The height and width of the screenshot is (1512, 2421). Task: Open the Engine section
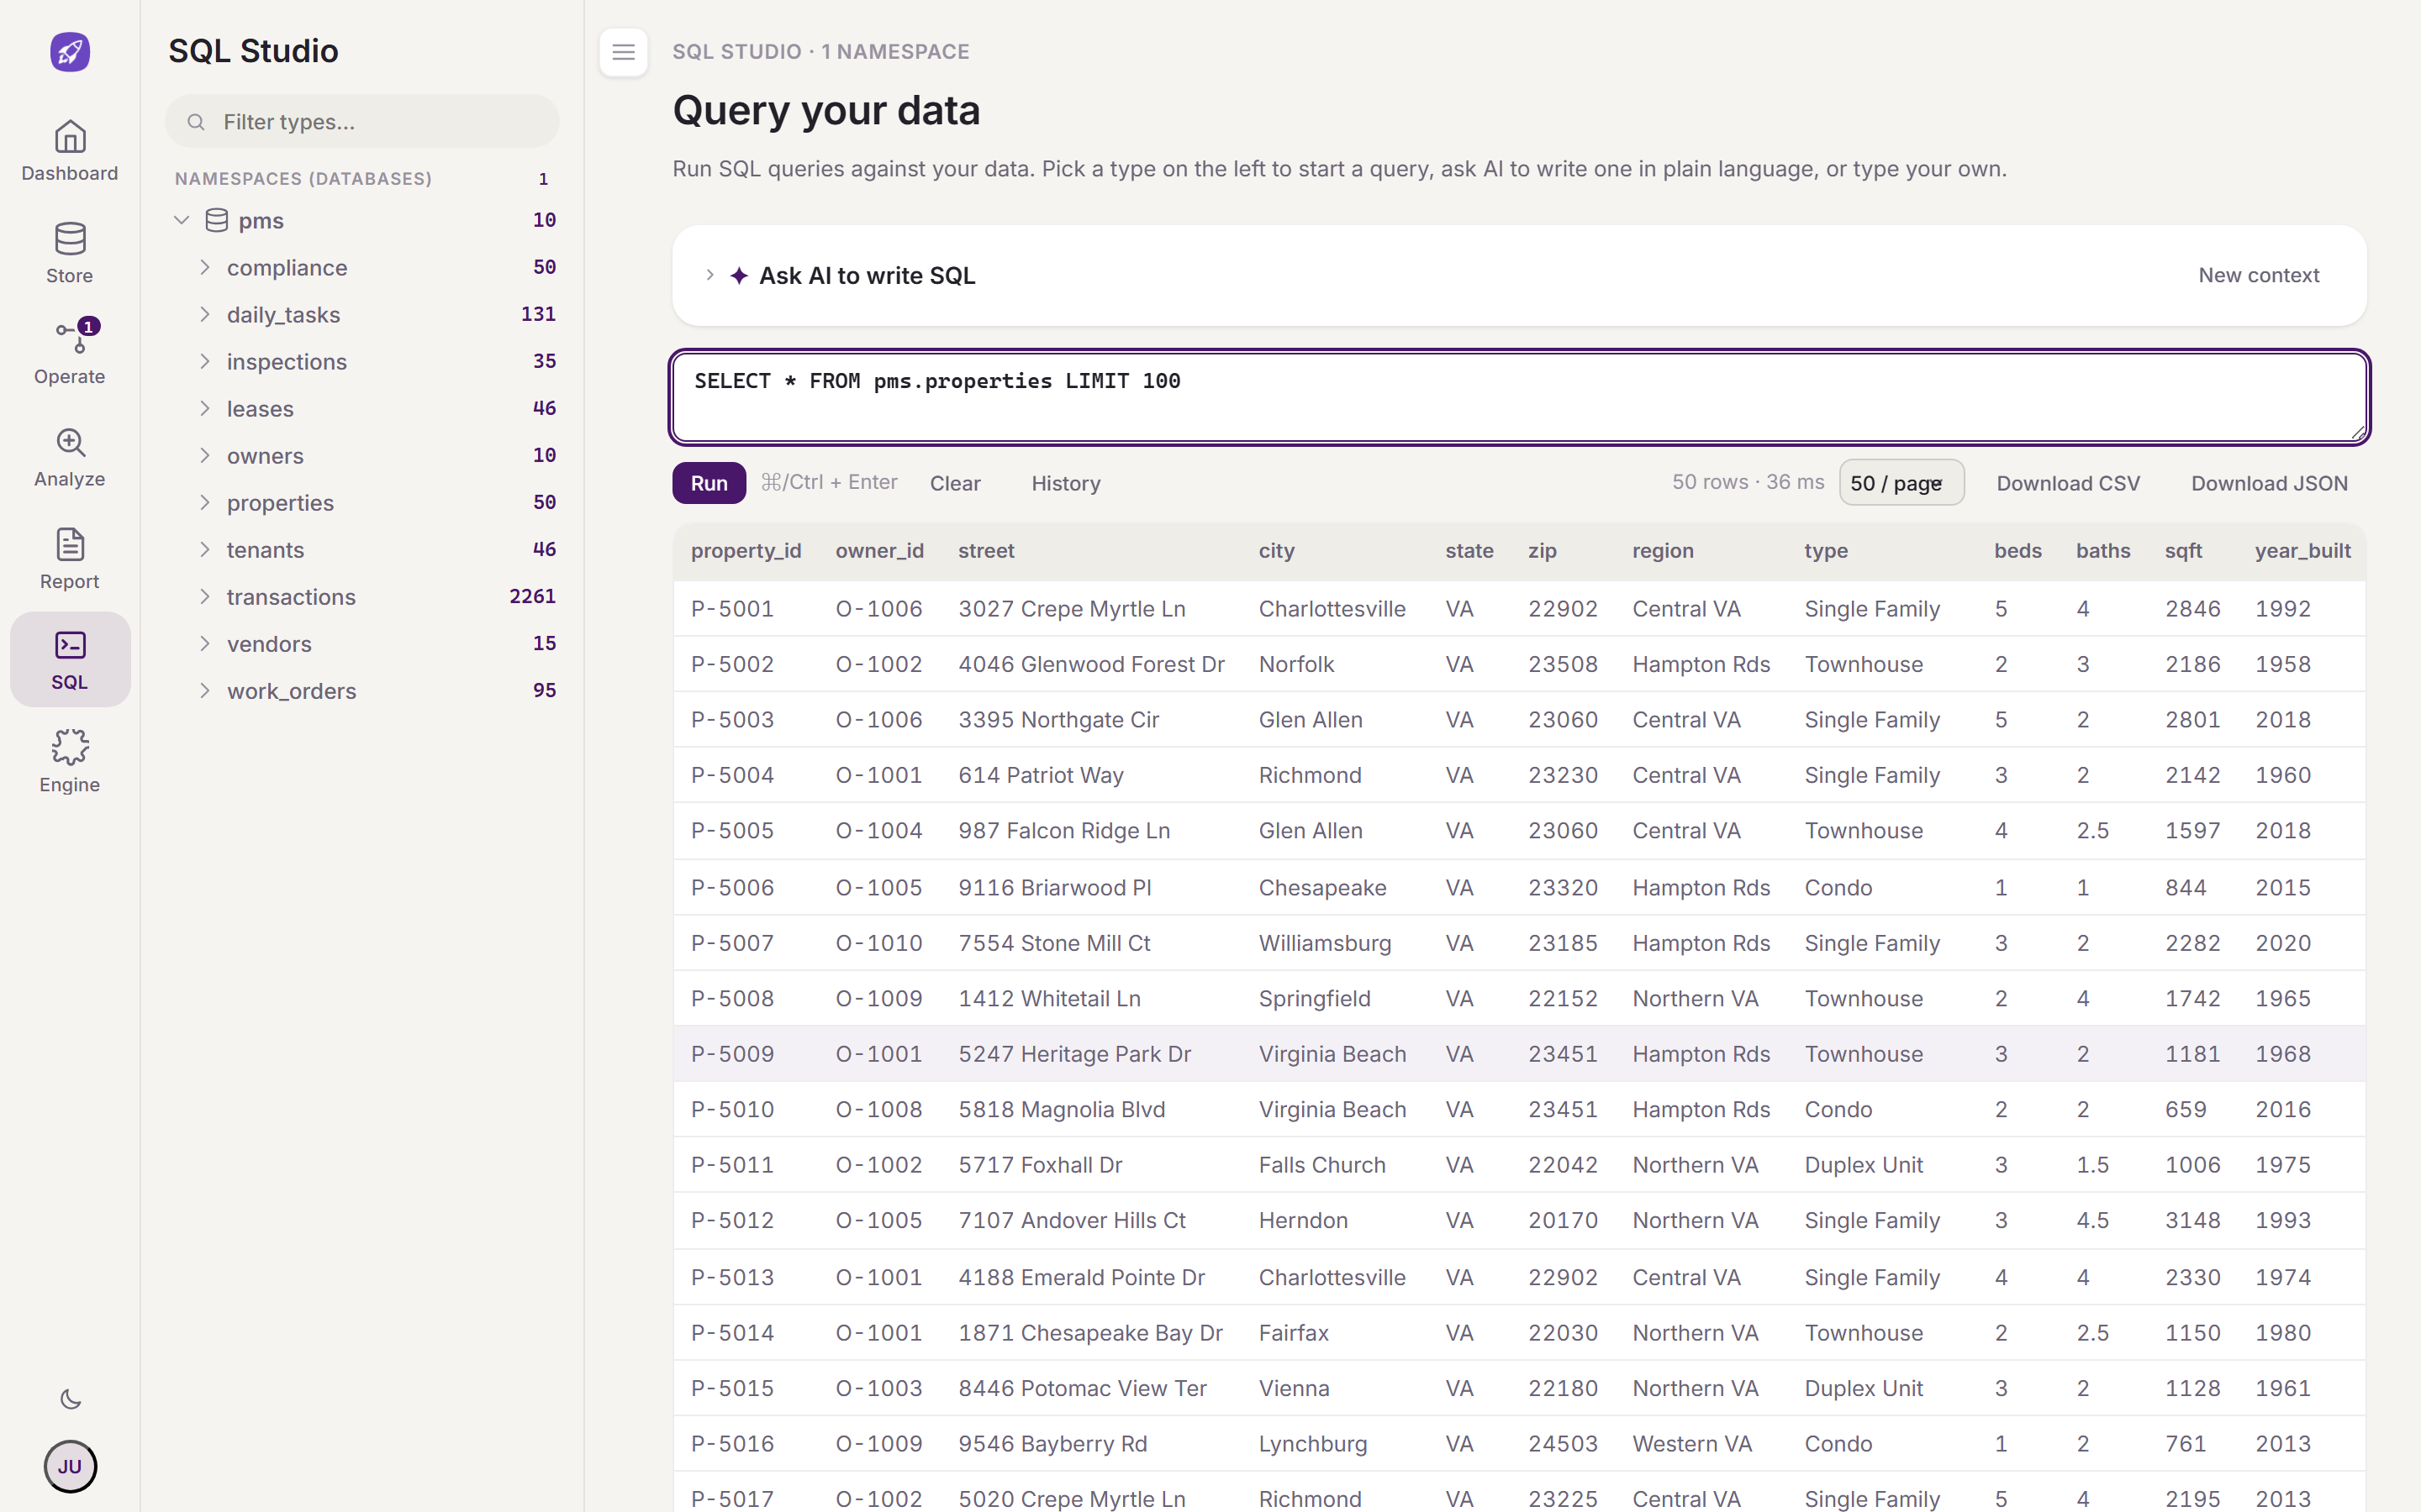point(70,761)
